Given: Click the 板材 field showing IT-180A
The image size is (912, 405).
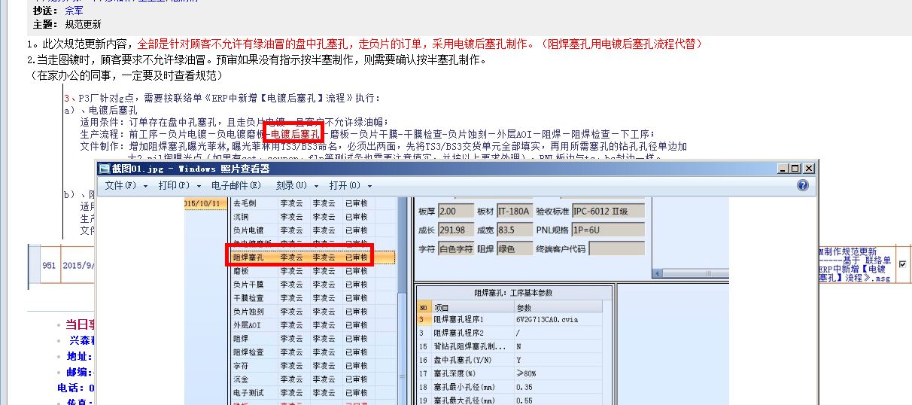Looking at the screenshot, I should [x=513, y=211].
